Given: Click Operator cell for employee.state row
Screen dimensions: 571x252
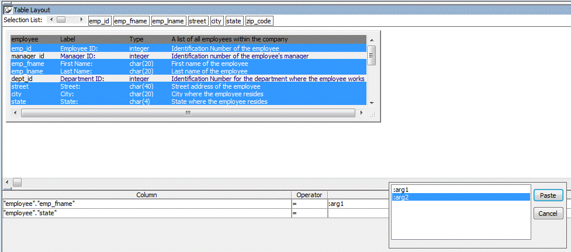Looking at the screenshot, I should click(309, 214).
